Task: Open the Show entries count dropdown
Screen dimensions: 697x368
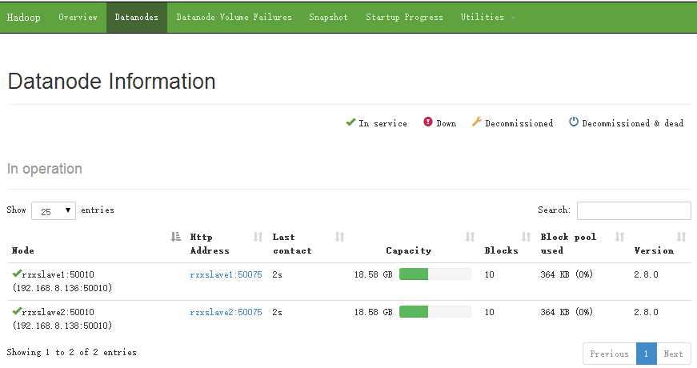Action: pyautogui.click(x=54, y=210)
